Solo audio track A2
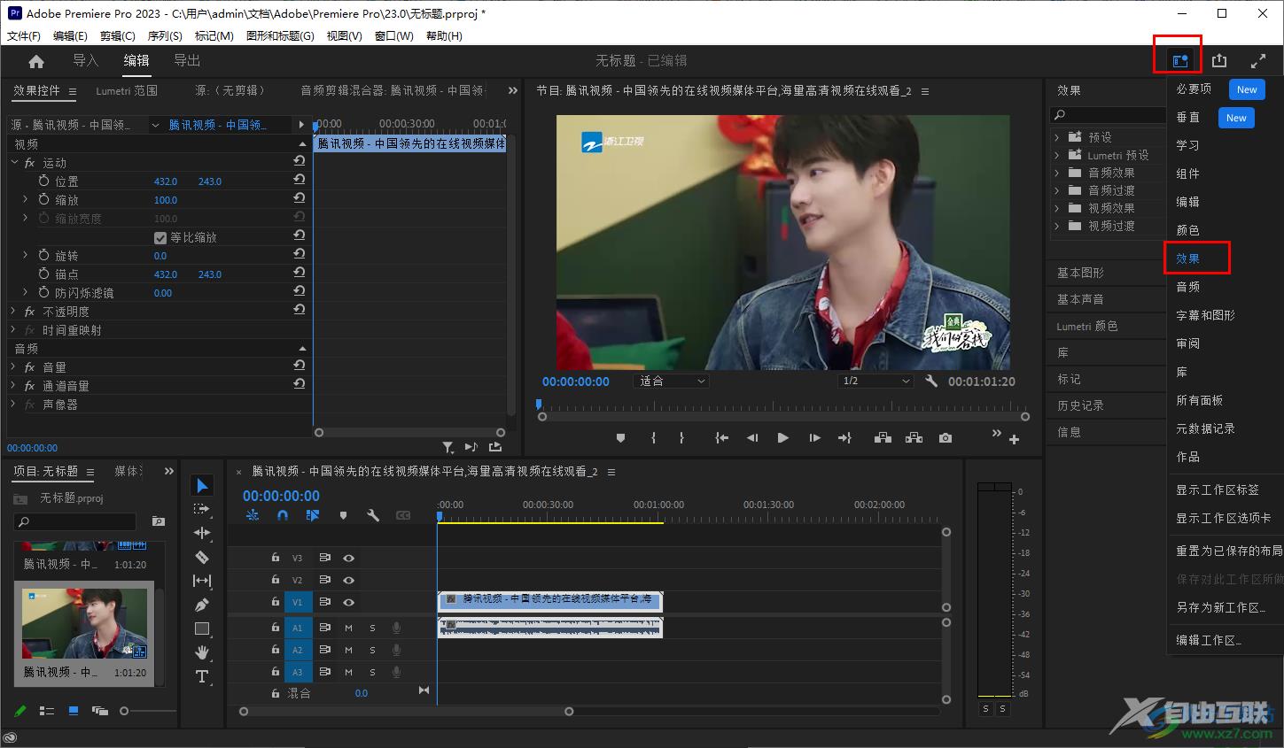Image resolution: width=1284 pixels, height=748 pixels. pos(372,650)
